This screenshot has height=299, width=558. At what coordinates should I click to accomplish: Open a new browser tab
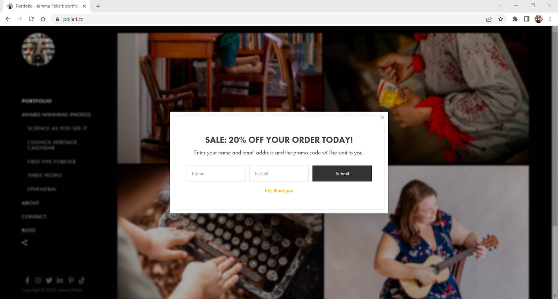click(98, 6)
